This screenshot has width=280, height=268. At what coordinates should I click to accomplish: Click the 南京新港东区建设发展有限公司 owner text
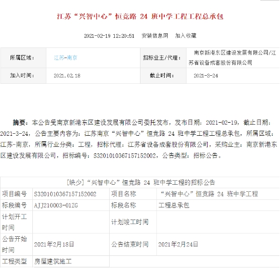tap(231, 52)
